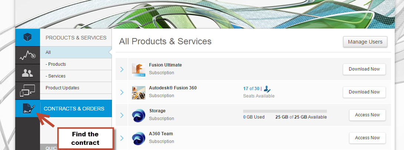The image size is (404, 150).
Task: Click the Fusion Ultimate product icon
Action: (x=138, y=69)
